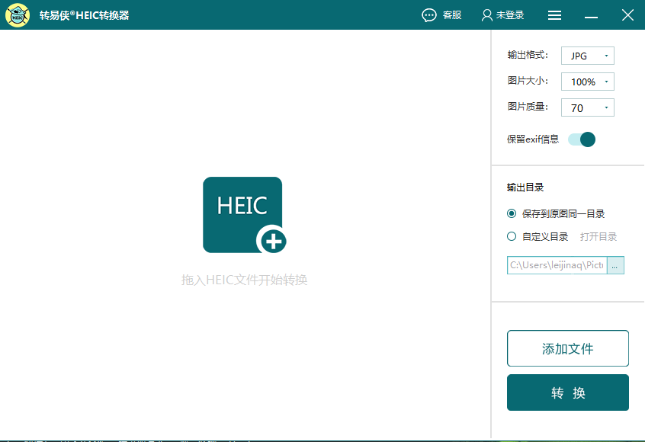The image size is (645, 442).
Task: Click the 拖入HEIC文件开始转换 text
Action: [244, 280]
